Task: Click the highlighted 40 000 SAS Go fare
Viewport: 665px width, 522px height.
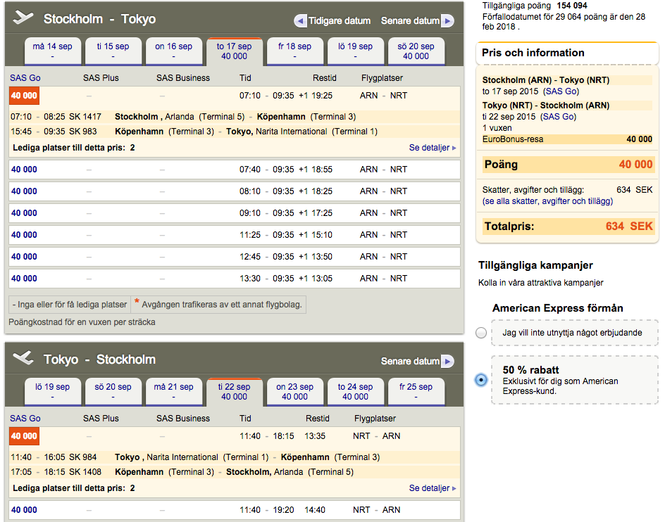Action: [23, 95]
